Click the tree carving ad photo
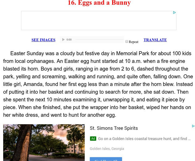The image size is (195, 161). coord(44,142)
